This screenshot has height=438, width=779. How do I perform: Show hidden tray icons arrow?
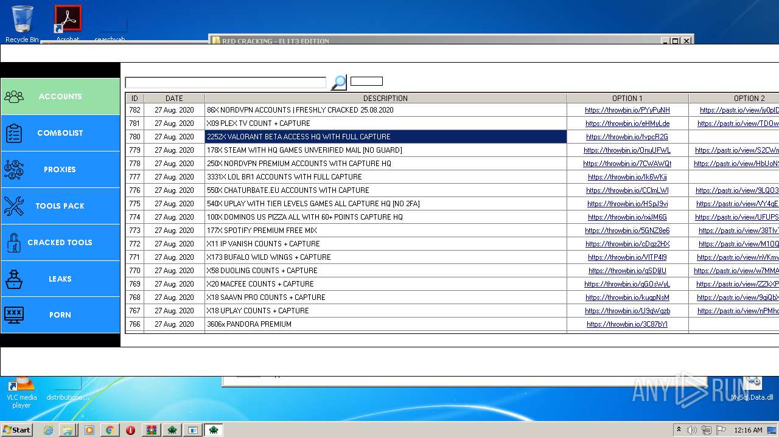[x=679, y=429]
